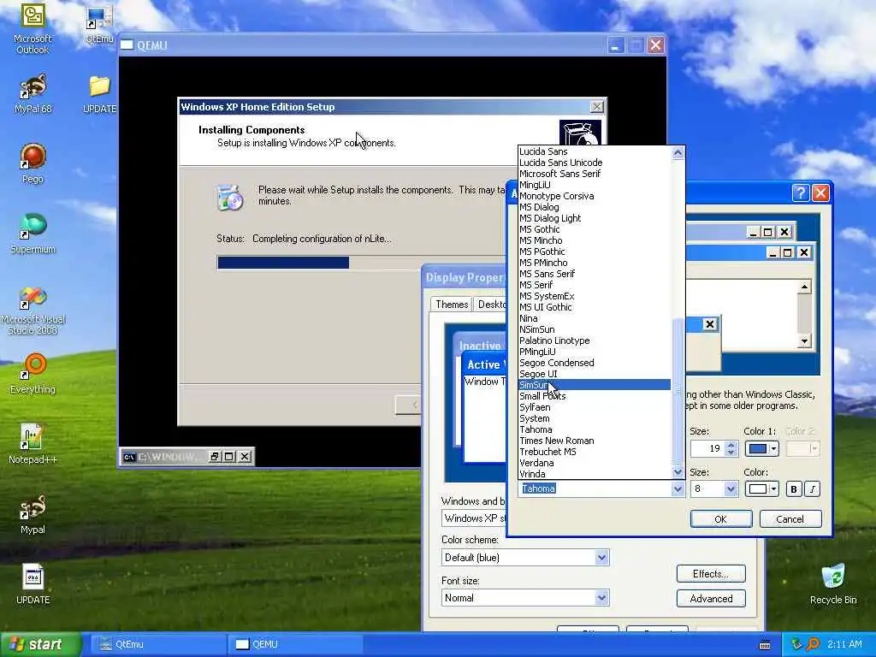The image size is (876, 657).
Task: Select MS UI Gothic font
Action: point(595,307)
